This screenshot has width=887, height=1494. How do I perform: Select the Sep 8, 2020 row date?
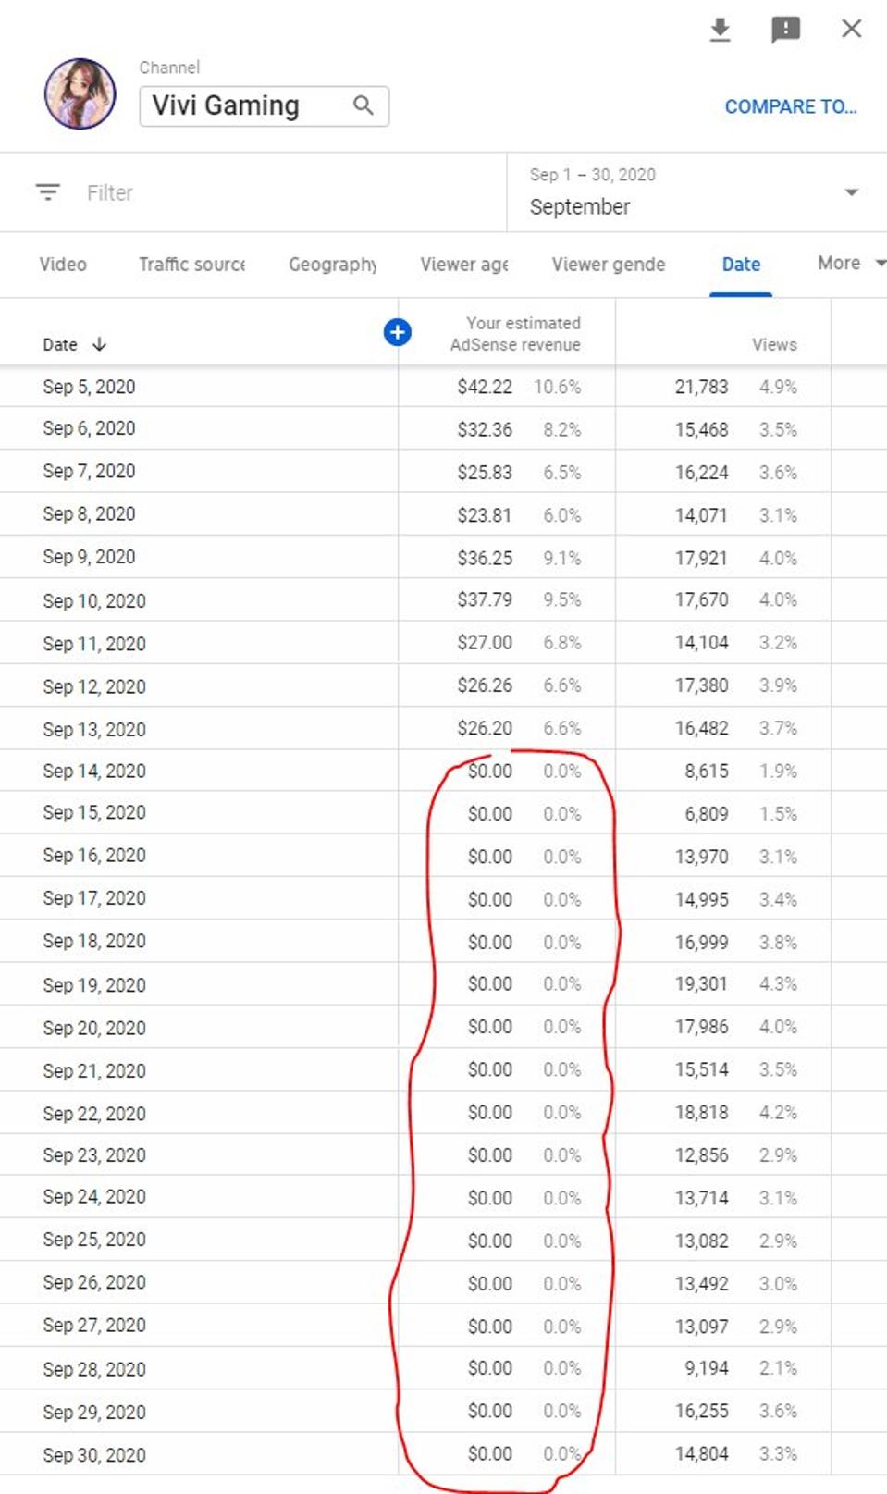click(x=89, y=513)
